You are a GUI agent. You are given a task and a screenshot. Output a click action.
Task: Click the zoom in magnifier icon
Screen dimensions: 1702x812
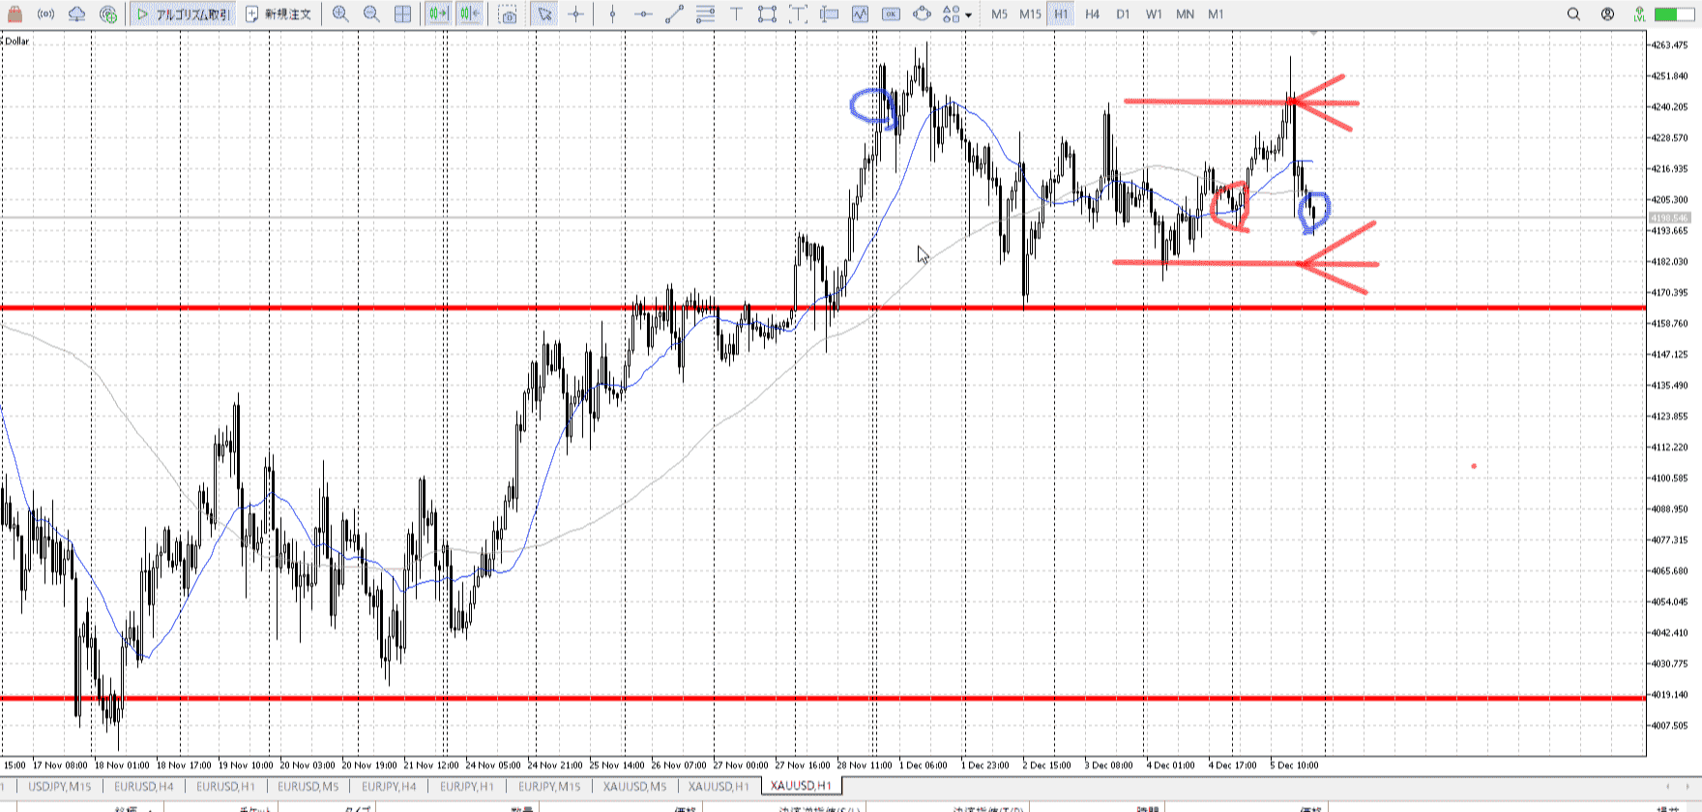click(340, 14)
